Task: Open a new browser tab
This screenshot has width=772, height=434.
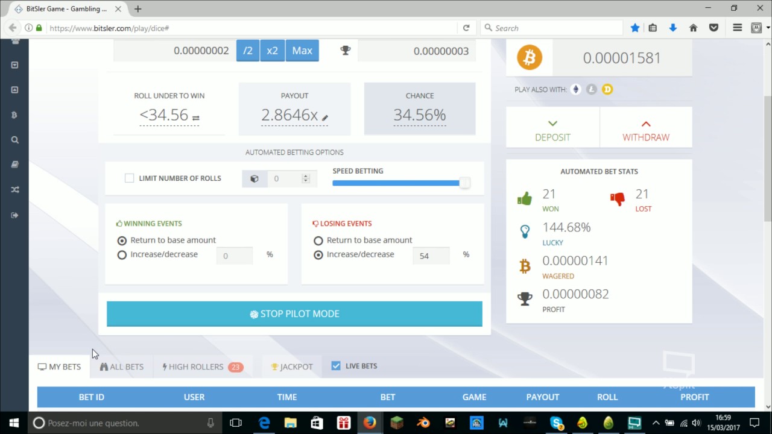Action: tap(138, 8)
